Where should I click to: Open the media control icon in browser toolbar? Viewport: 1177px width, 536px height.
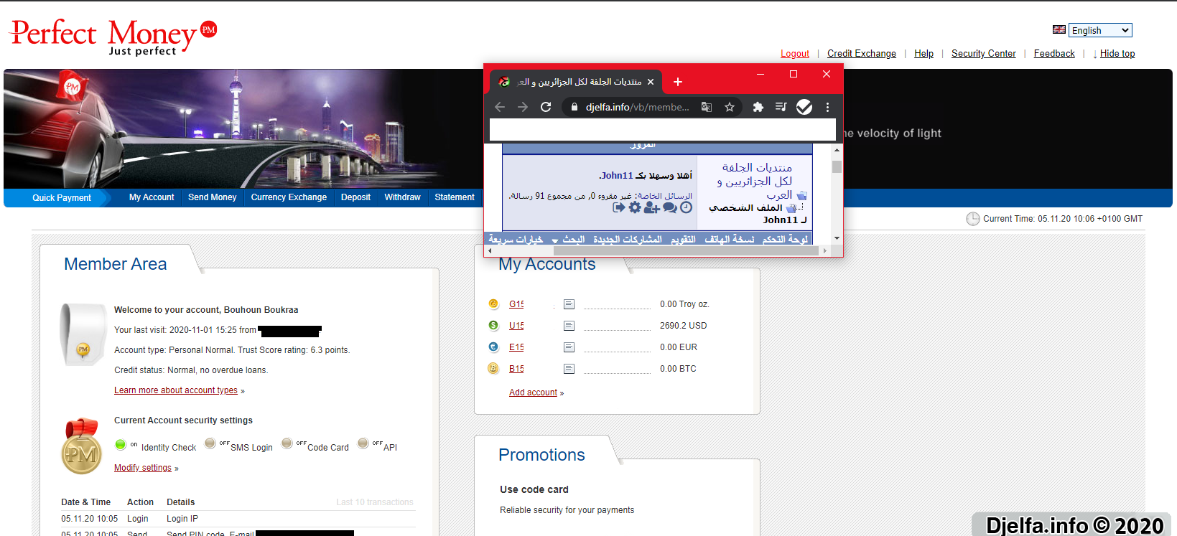(781, 107)
